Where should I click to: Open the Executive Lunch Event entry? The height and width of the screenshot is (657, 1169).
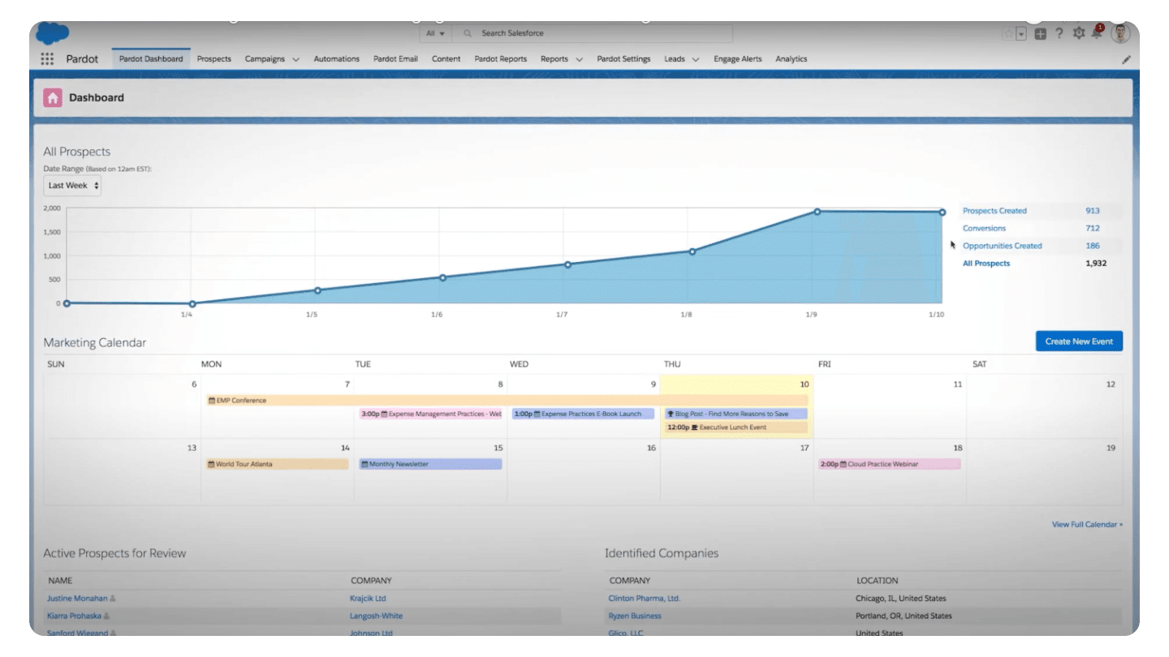pos(736,427)
